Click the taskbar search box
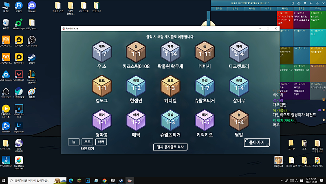 coord(37,180)
